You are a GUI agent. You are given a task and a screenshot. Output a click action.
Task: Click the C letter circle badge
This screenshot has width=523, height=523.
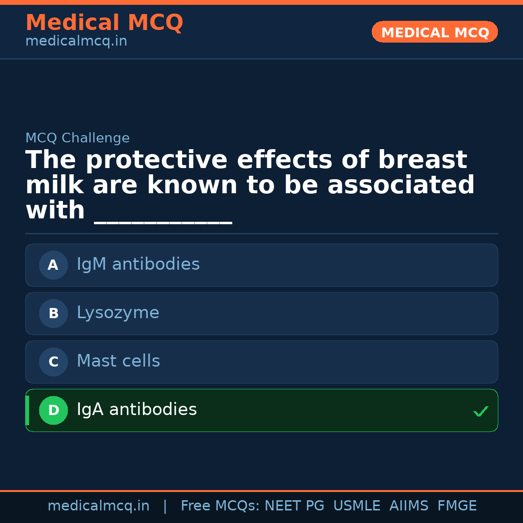click(x=53, y=362)
